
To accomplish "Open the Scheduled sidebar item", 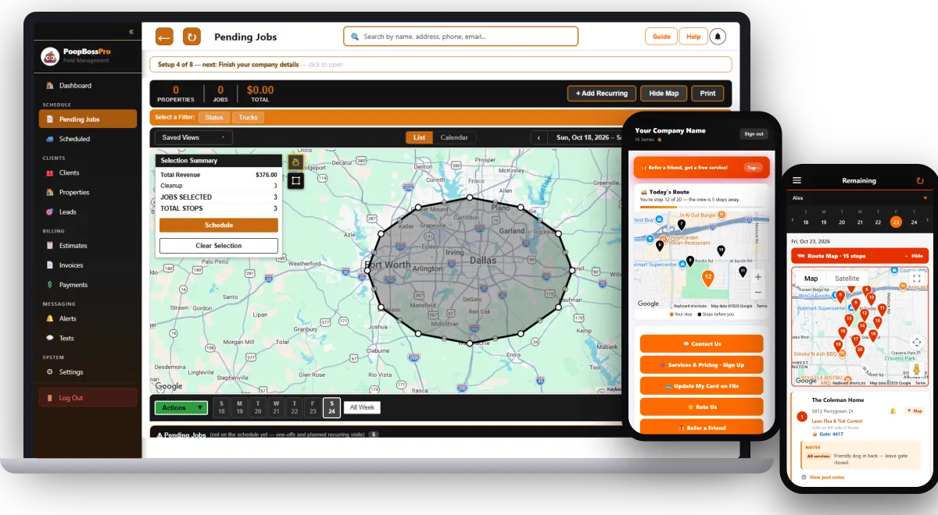I will tap(88, 139).
